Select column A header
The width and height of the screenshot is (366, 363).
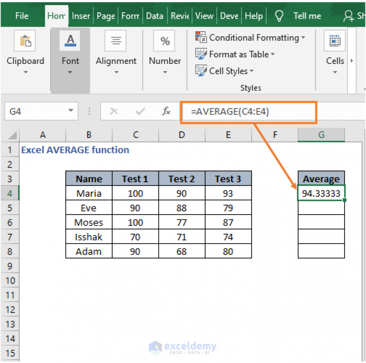[x=42, y=135]
